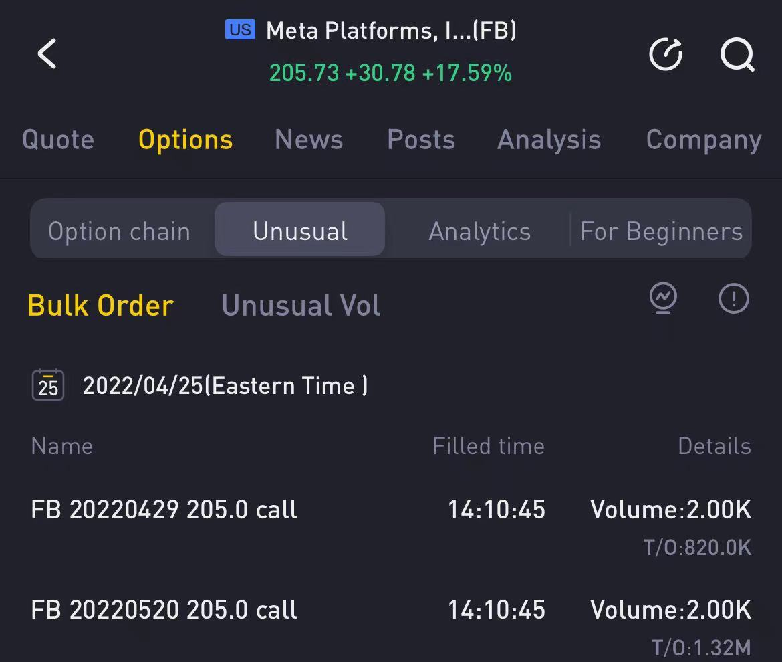This screenshot has width=782, height=662.
Task: Tap the refresh quote icon
Action: 666,53
